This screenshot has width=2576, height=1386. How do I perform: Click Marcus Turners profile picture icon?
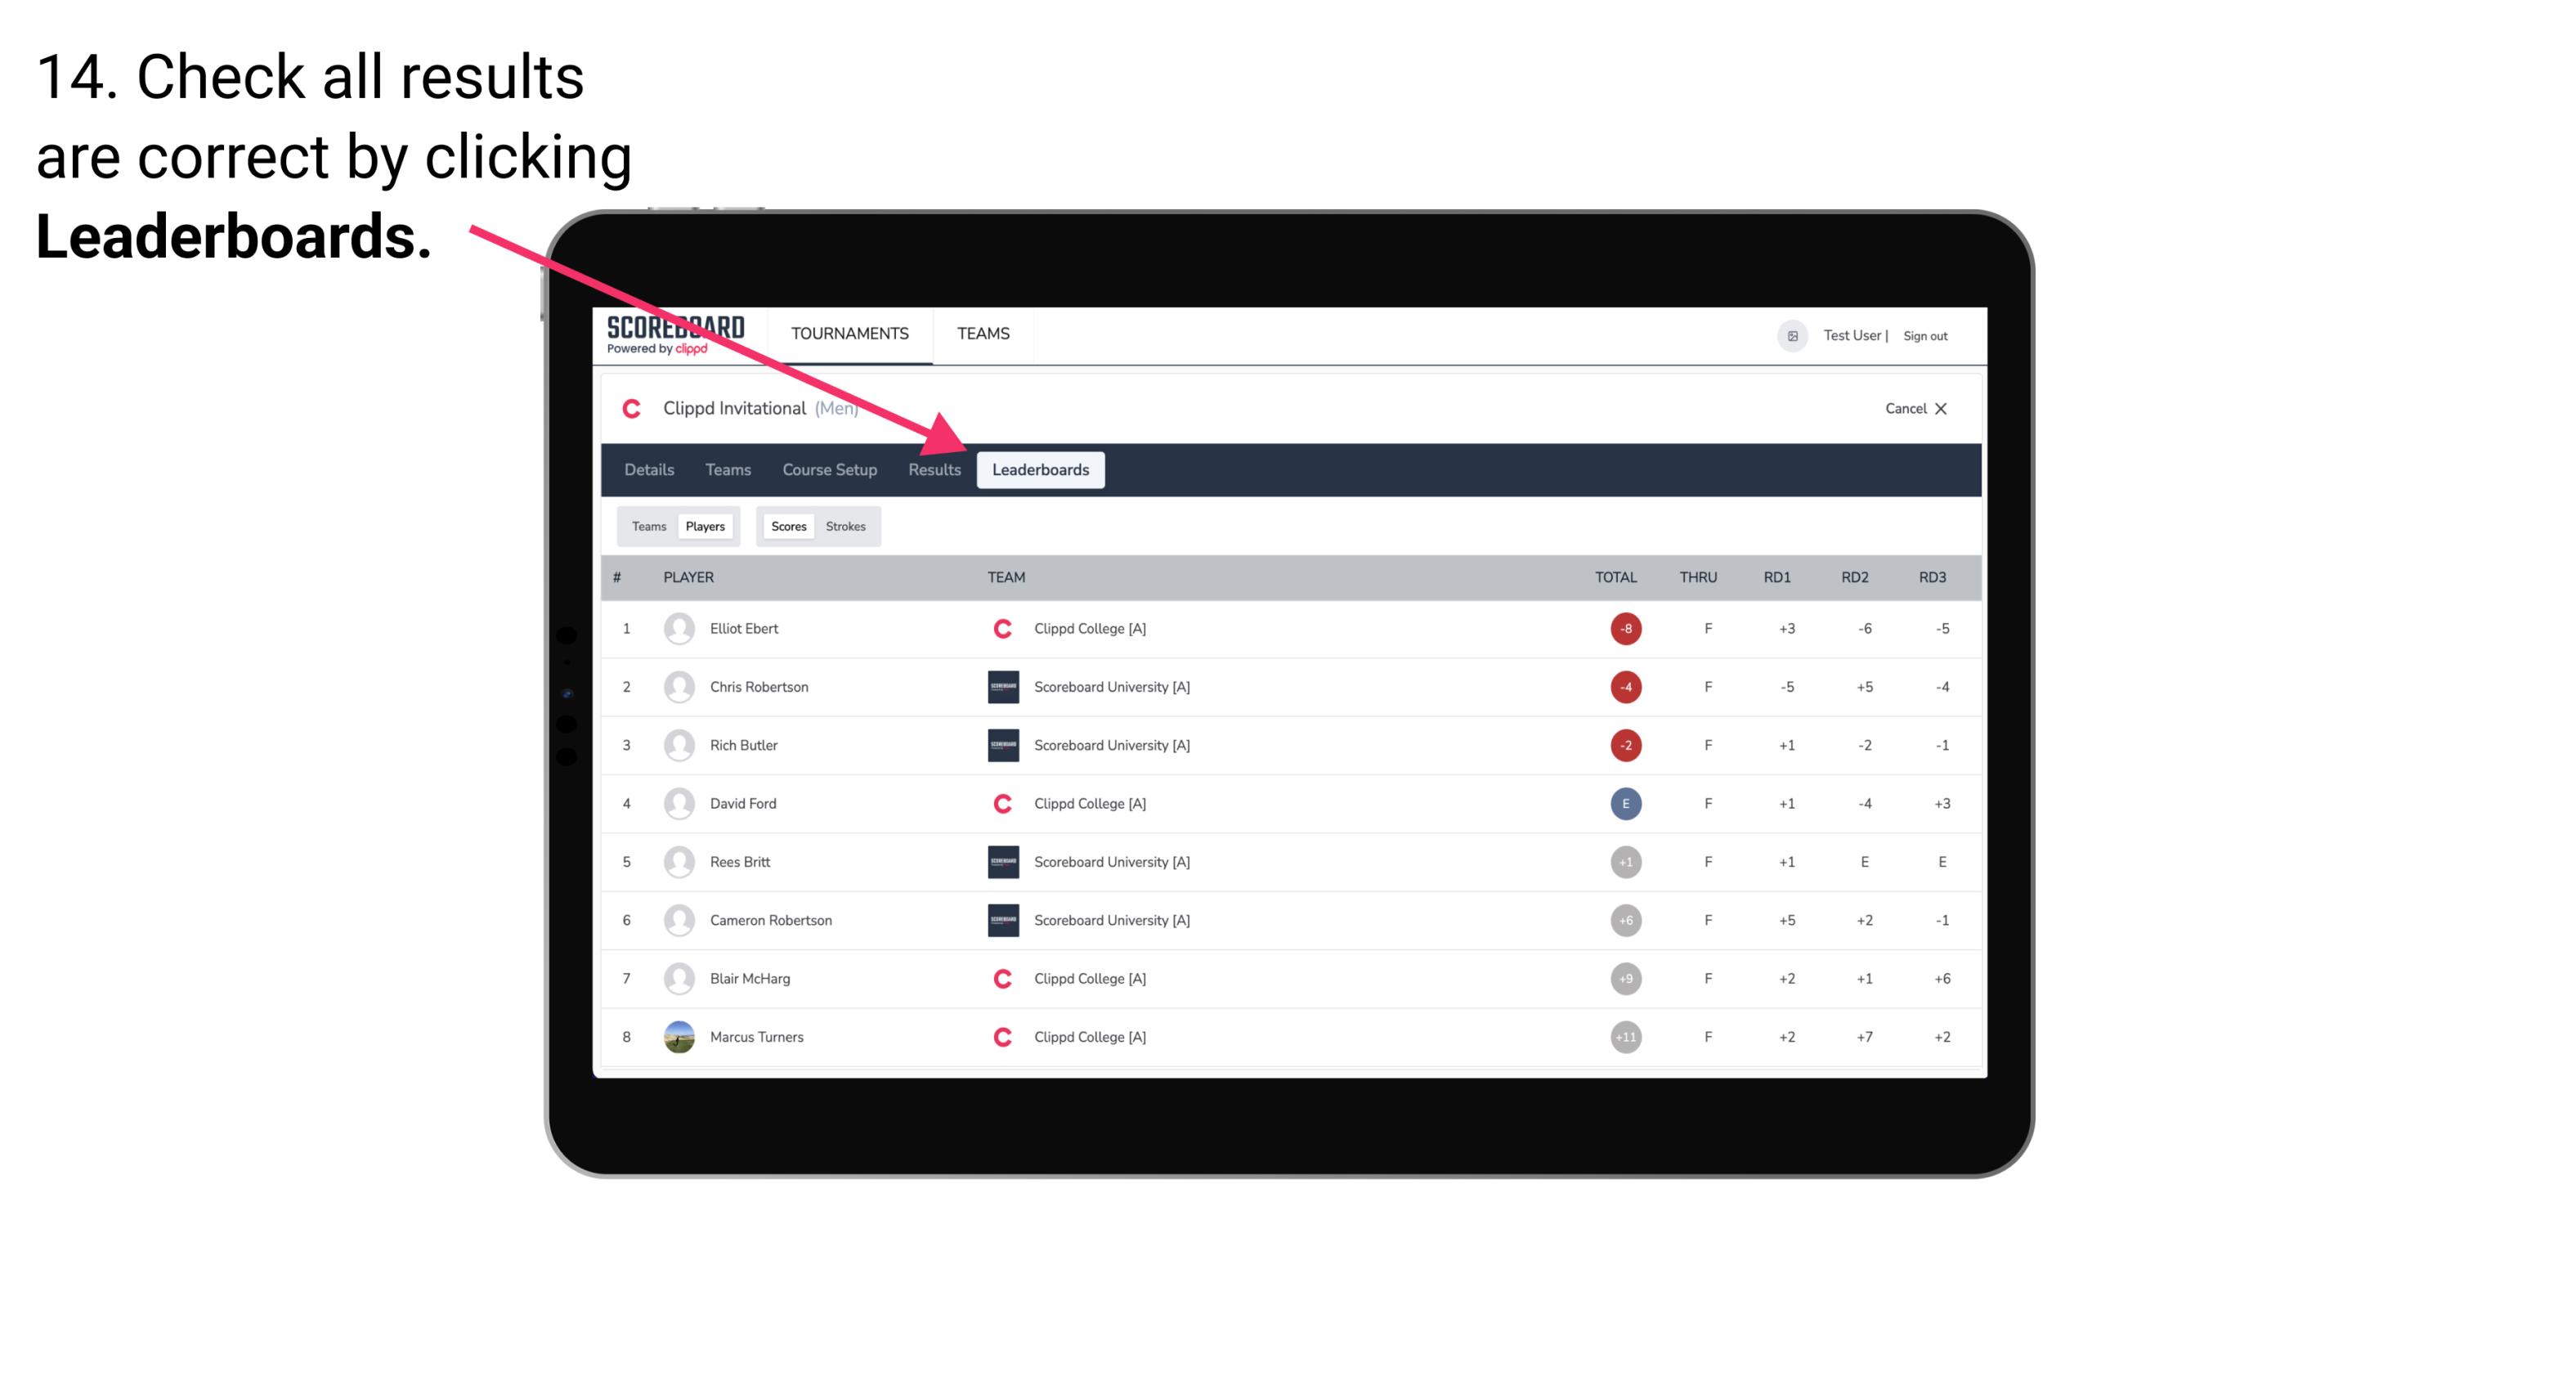click(677, 1036)
